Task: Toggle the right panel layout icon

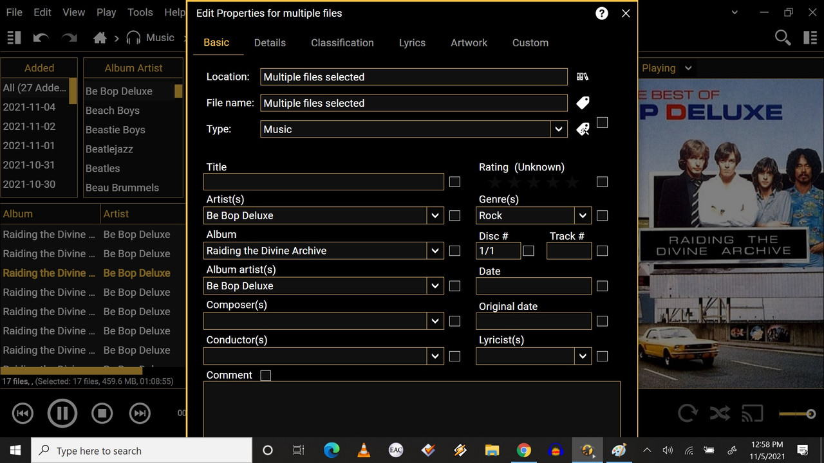Action: tap(810, 38)
